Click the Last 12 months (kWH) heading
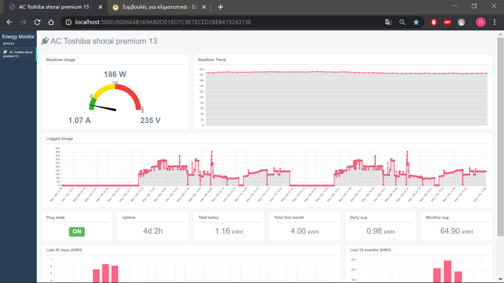The width and height of the screenshot is (504, 283). point(370,250)
